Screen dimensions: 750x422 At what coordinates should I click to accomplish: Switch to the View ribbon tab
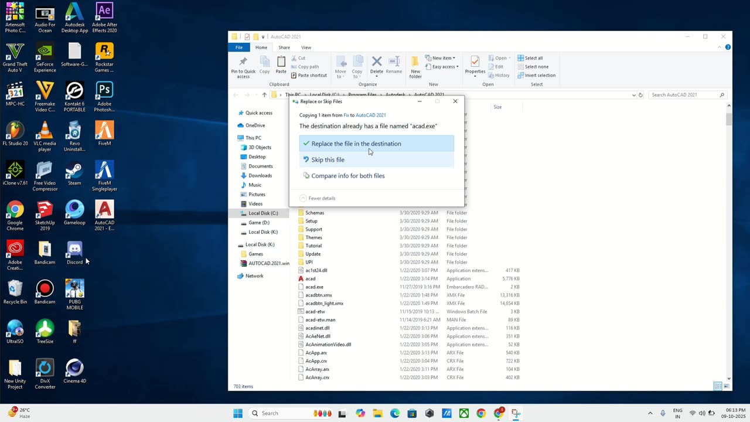[306, 47]
